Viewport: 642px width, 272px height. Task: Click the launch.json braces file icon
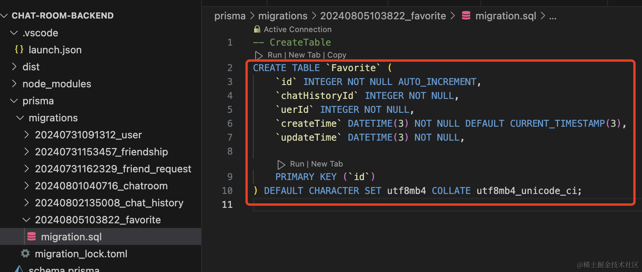19,49
